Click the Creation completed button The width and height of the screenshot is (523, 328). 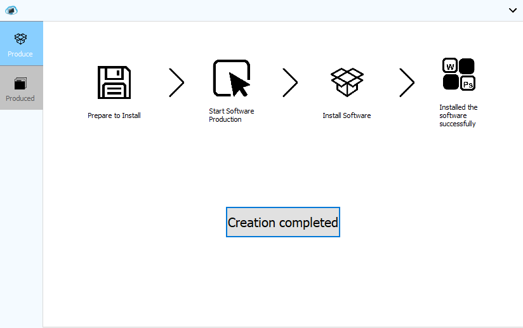(283, 222)
